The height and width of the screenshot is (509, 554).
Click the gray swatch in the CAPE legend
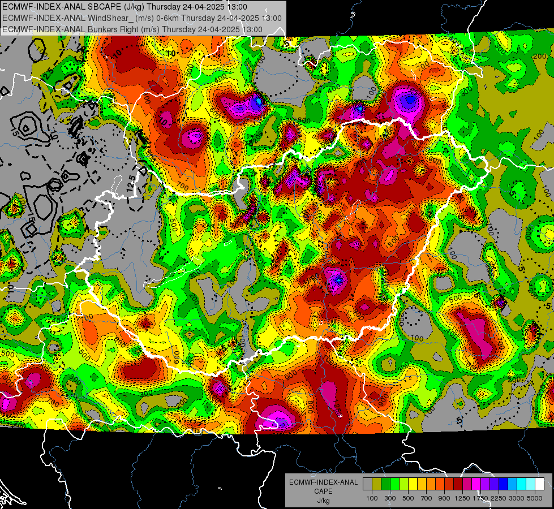367,484
